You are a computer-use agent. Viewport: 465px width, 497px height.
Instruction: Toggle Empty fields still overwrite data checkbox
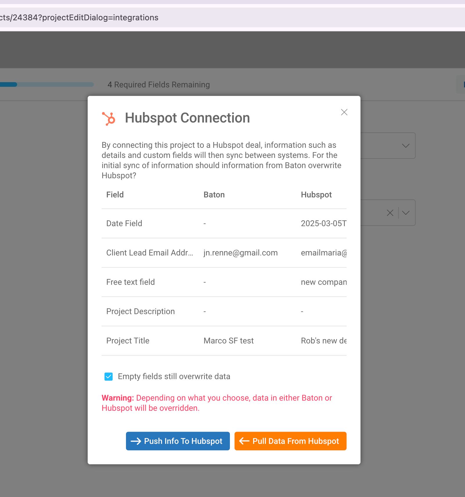[x=109, y=377]
